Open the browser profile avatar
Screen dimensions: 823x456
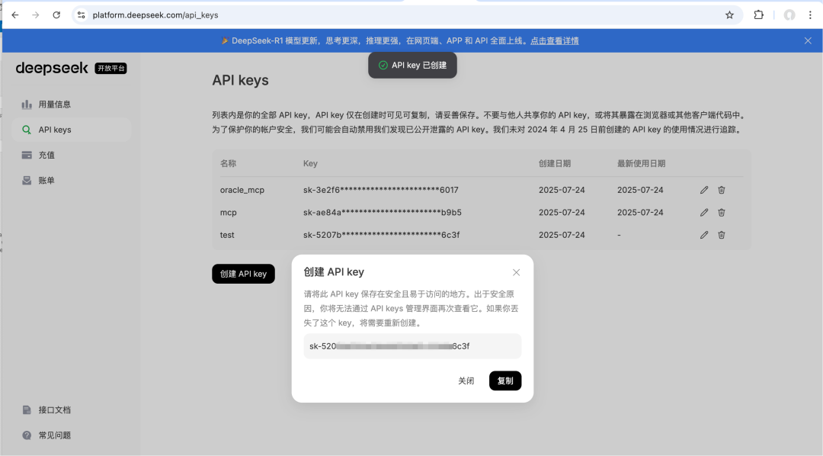(x=789, y=15)
